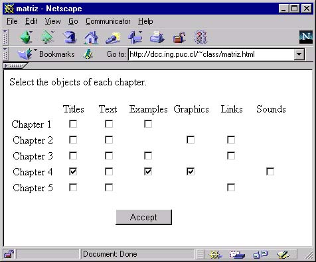Check Chapter 4 Sounds checkbox

(x=270, y=171)
